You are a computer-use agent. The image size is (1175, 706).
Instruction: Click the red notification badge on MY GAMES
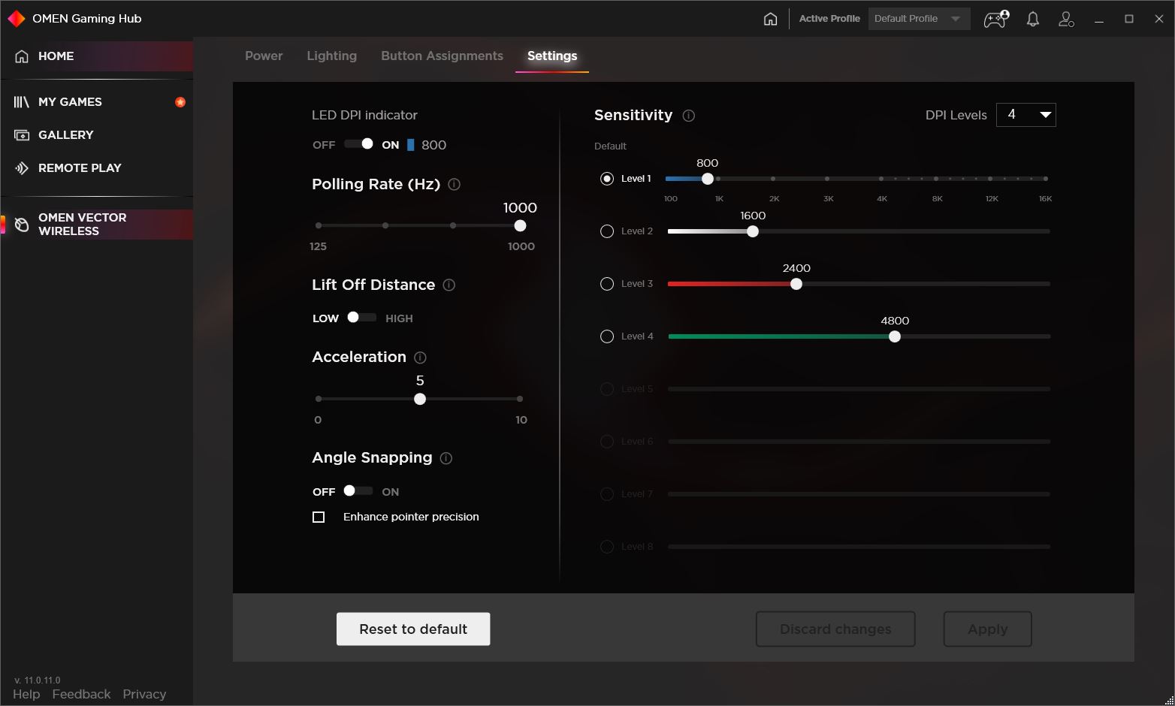pyautogui.click(x=180, y=102)
